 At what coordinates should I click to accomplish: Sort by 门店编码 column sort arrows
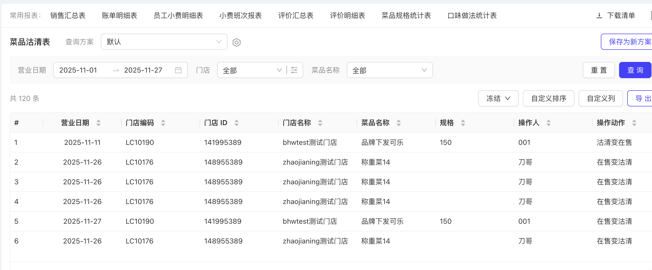[x=163, y=123]
